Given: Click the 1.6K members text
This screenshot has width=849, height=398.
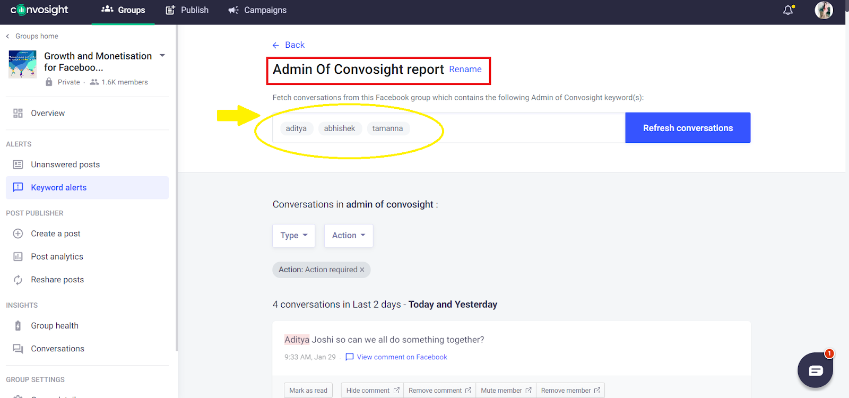Looking at the screenshot, I should 125,82.
